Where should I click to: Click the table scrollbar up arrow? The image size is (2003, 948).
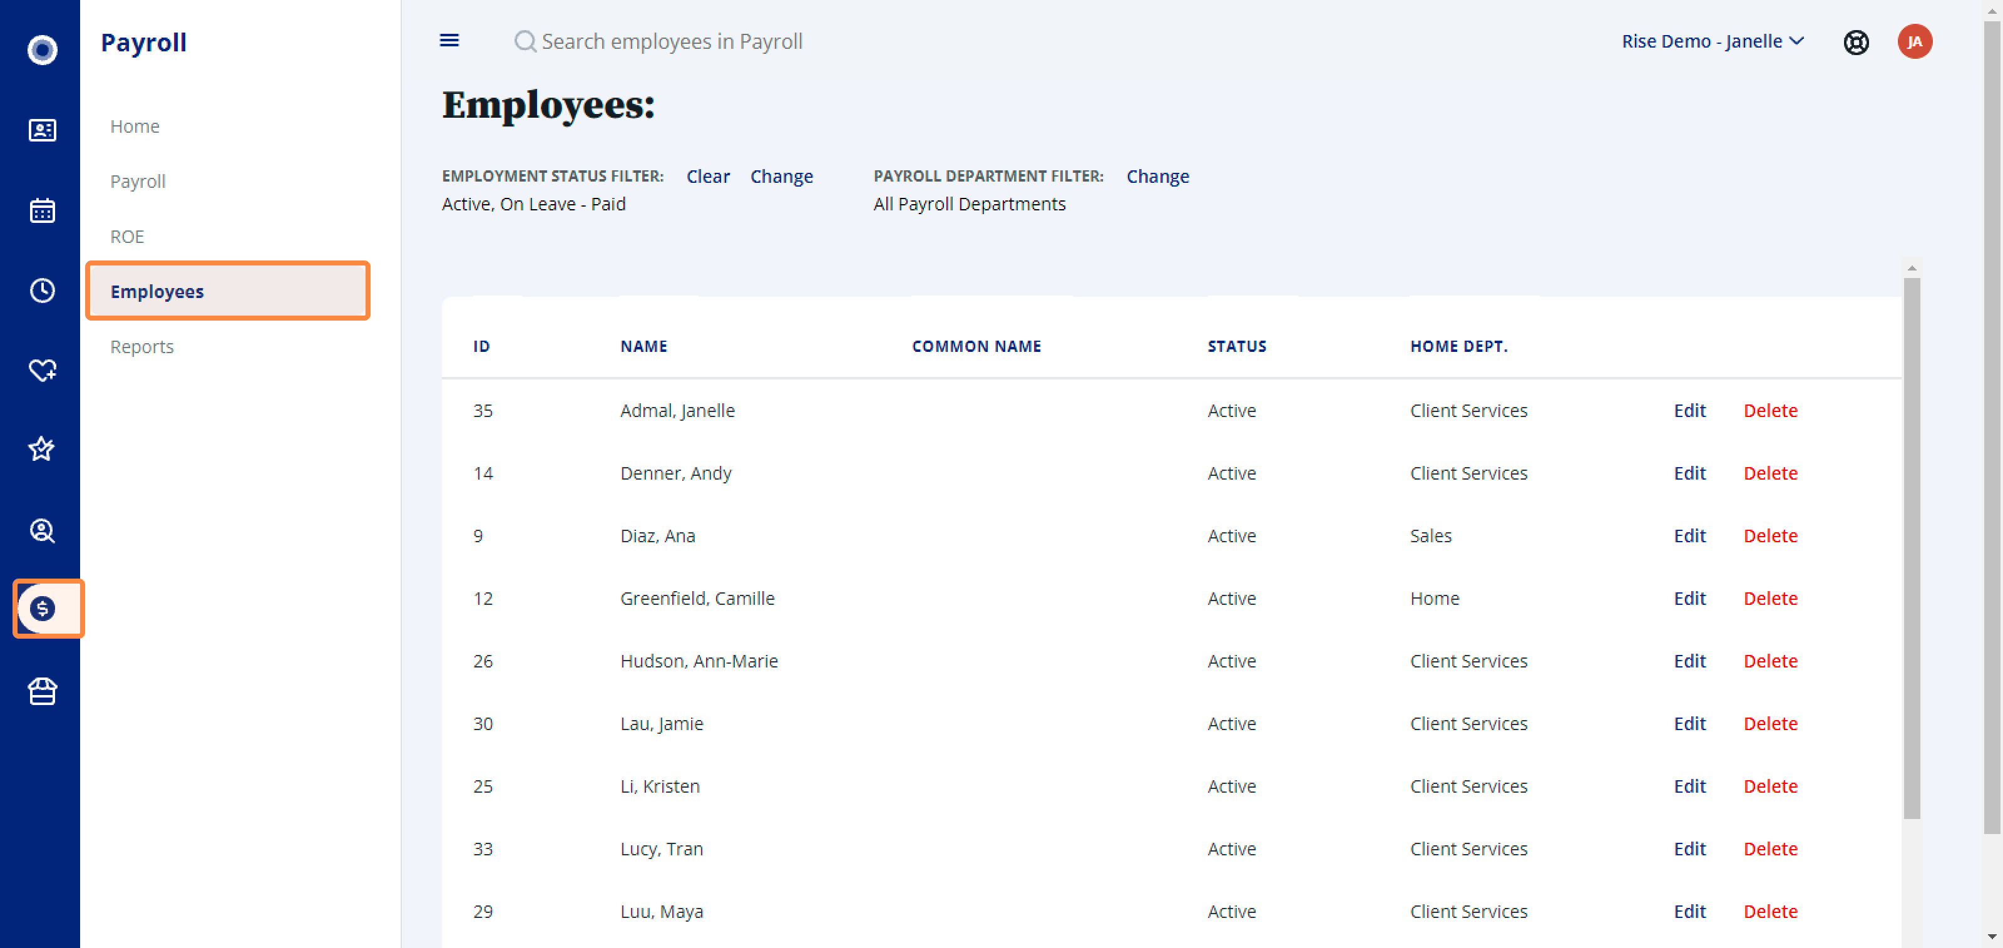[1911, 267]
